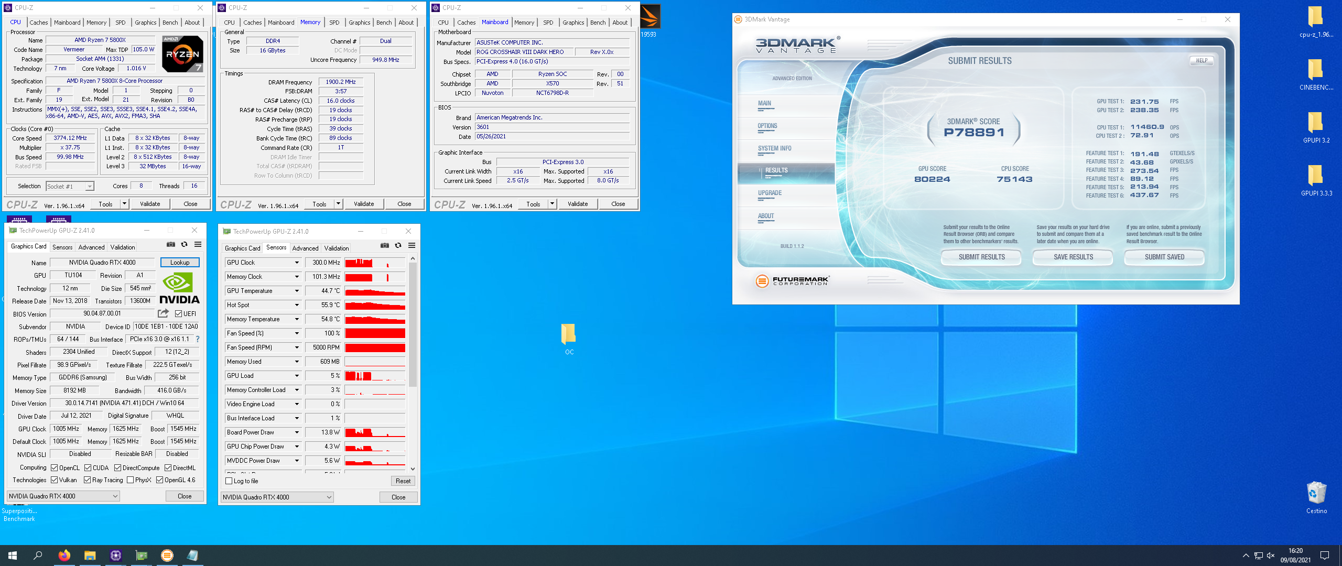
Task: Expand the GPU Clock sensor dropdown
Action: (x=297, y=263)
